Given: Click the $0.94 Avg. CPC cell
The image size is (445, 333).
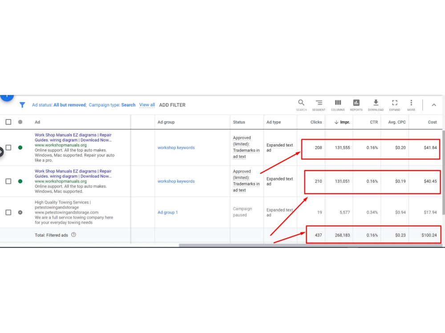Looking at the screenshot, I should pyautogui.click(x=400, y=212).
